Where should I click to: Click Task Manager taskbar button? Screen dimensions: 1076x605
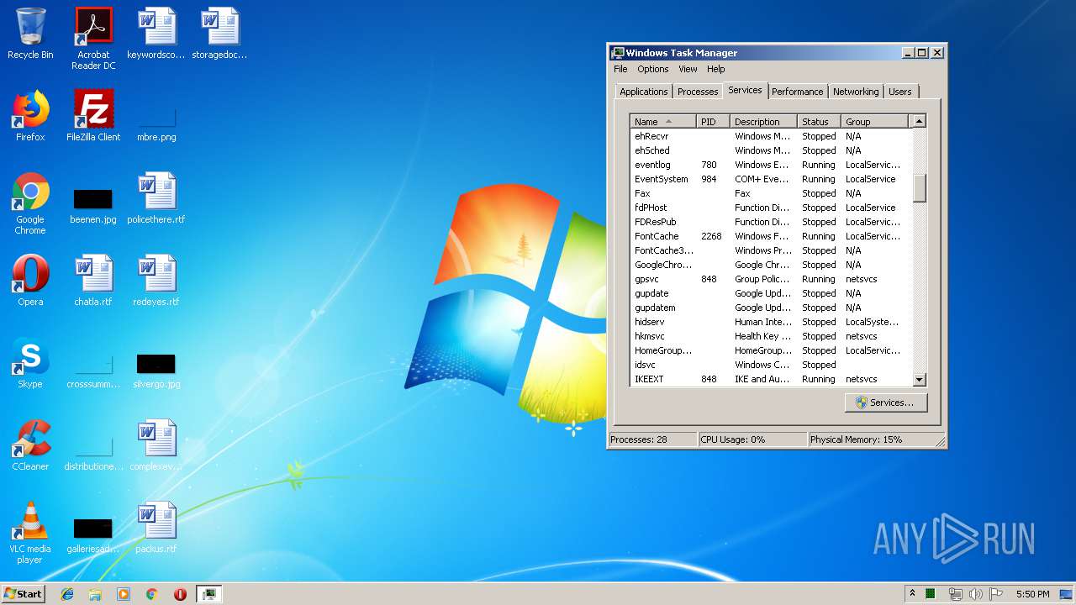point(208,594)
